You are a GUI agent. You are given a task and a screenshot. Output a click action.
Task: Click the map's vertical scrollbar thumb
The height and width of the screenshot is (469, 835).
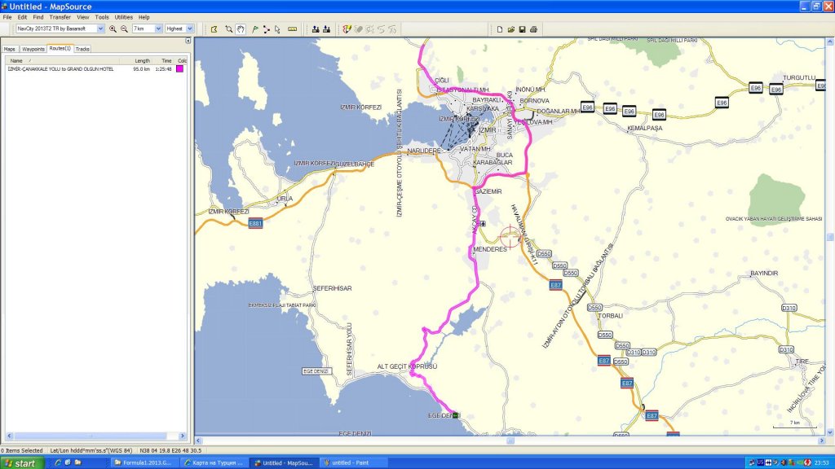(829, 237)
